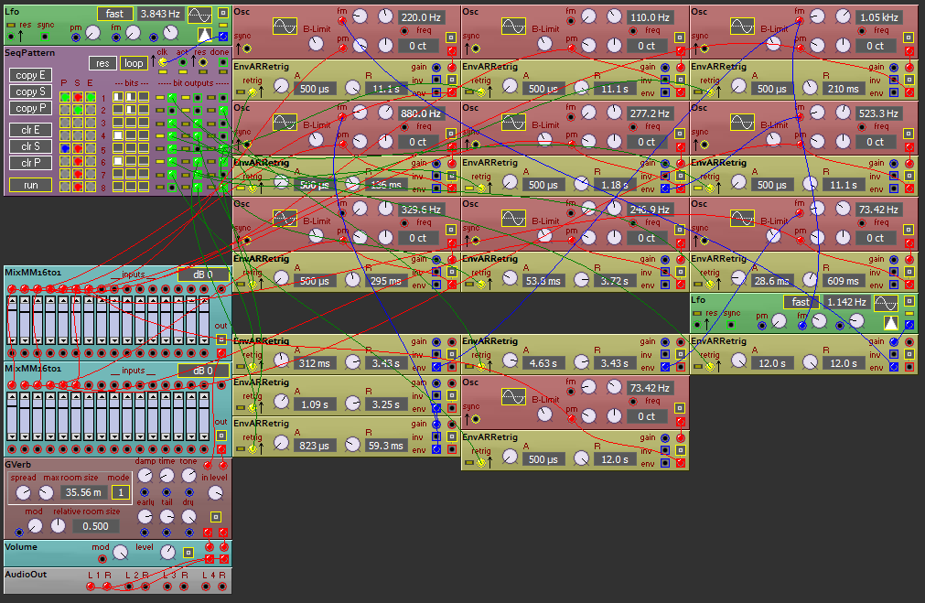Click the waveform icon of the 246.9 Hz Osc
Viewport: 925px width, 603px height.
(x=513, y=219)
